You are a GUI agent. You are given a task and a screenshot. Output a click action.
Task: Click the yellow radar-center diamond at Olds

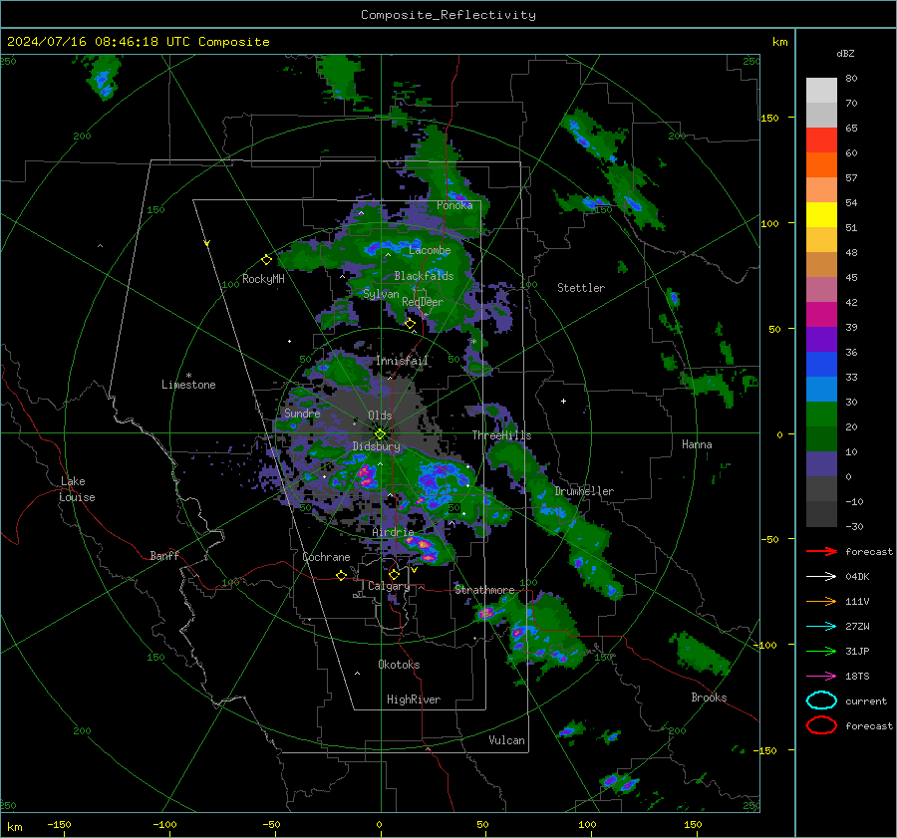coord(380,434)
